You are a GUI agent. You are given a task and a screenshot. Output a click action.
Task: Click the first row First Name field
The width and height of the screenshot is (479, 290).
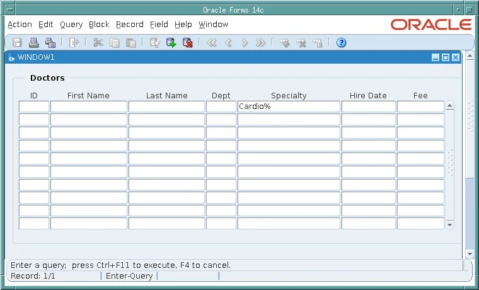click(89, 107)
